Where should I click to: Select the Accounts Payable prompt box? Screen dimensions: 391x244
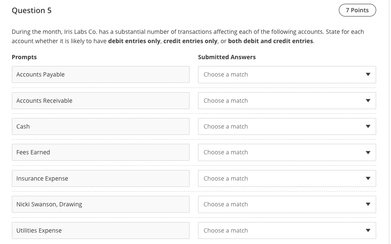101,74
